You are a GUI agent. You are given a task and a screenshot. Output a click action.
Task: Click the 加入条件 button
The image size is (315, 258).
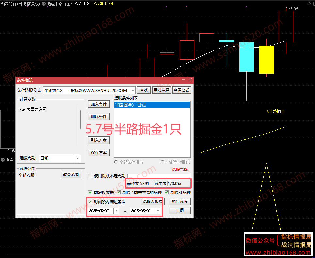coord(99,104)
